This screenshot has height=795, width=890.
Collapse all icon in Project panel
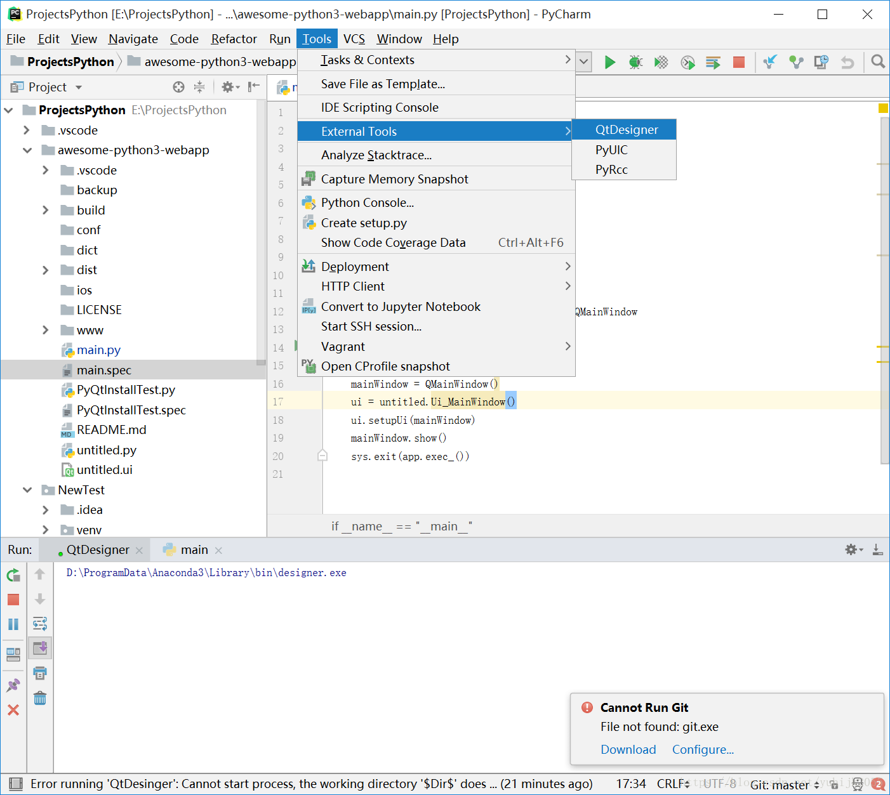[199, 87]
